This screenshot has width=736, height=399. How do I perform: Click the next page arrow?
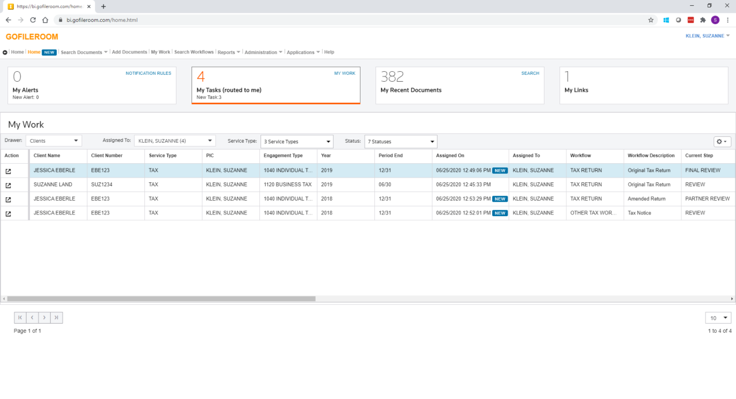[44, 317]
